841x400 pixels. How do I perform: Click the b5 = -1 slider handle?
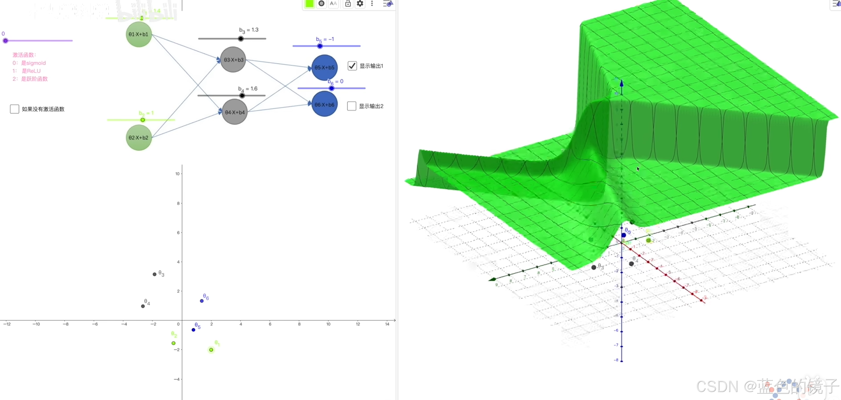320,46
